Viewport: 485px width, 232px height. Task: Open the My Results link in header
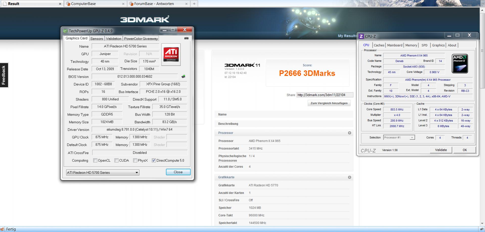(347, 36)
